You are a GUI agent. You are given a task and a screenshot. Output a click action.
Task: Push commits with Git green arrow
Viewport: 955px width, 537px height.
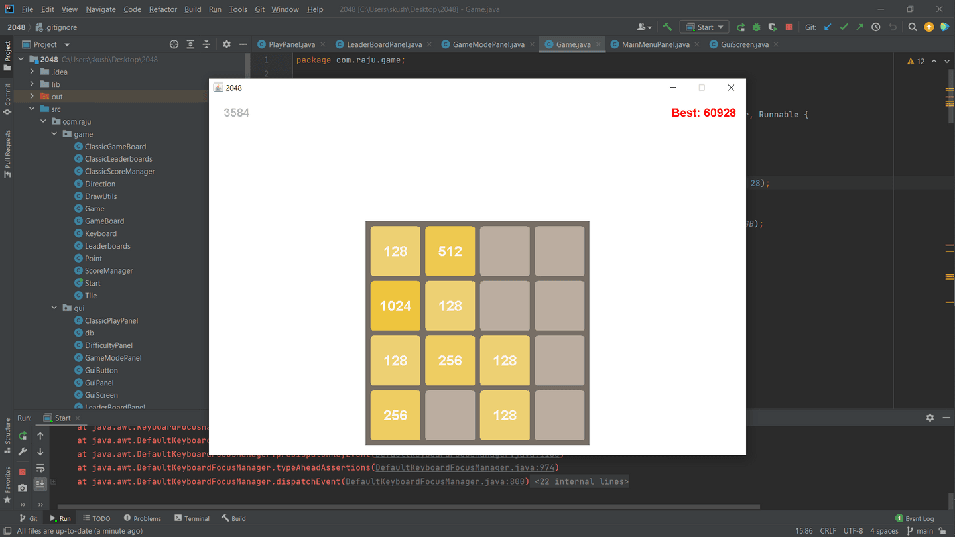pos(859,27)
